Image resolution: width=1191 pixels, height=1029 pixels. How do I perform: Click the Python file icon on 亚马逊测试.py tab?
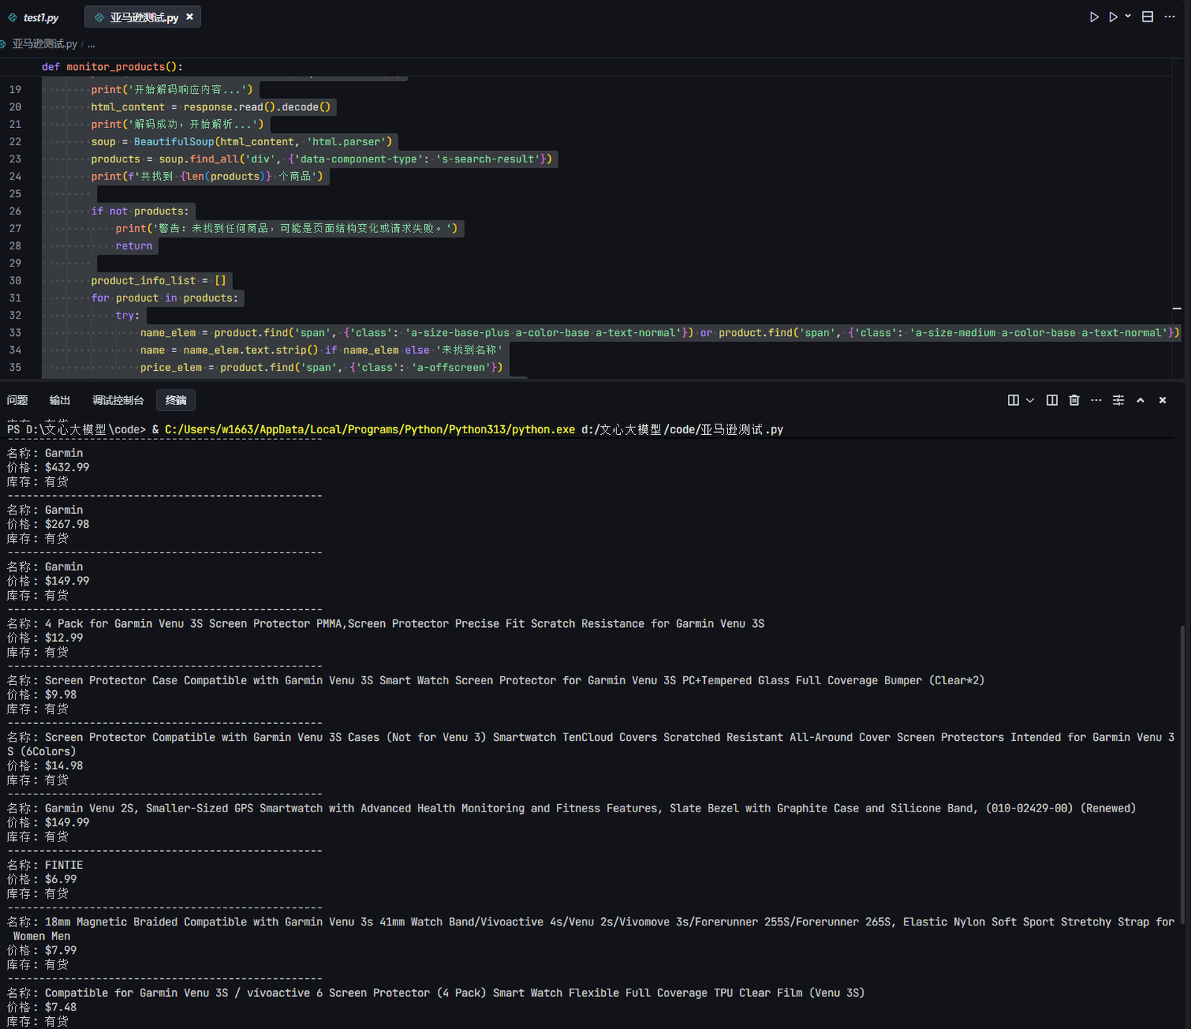tap(99, 17)
